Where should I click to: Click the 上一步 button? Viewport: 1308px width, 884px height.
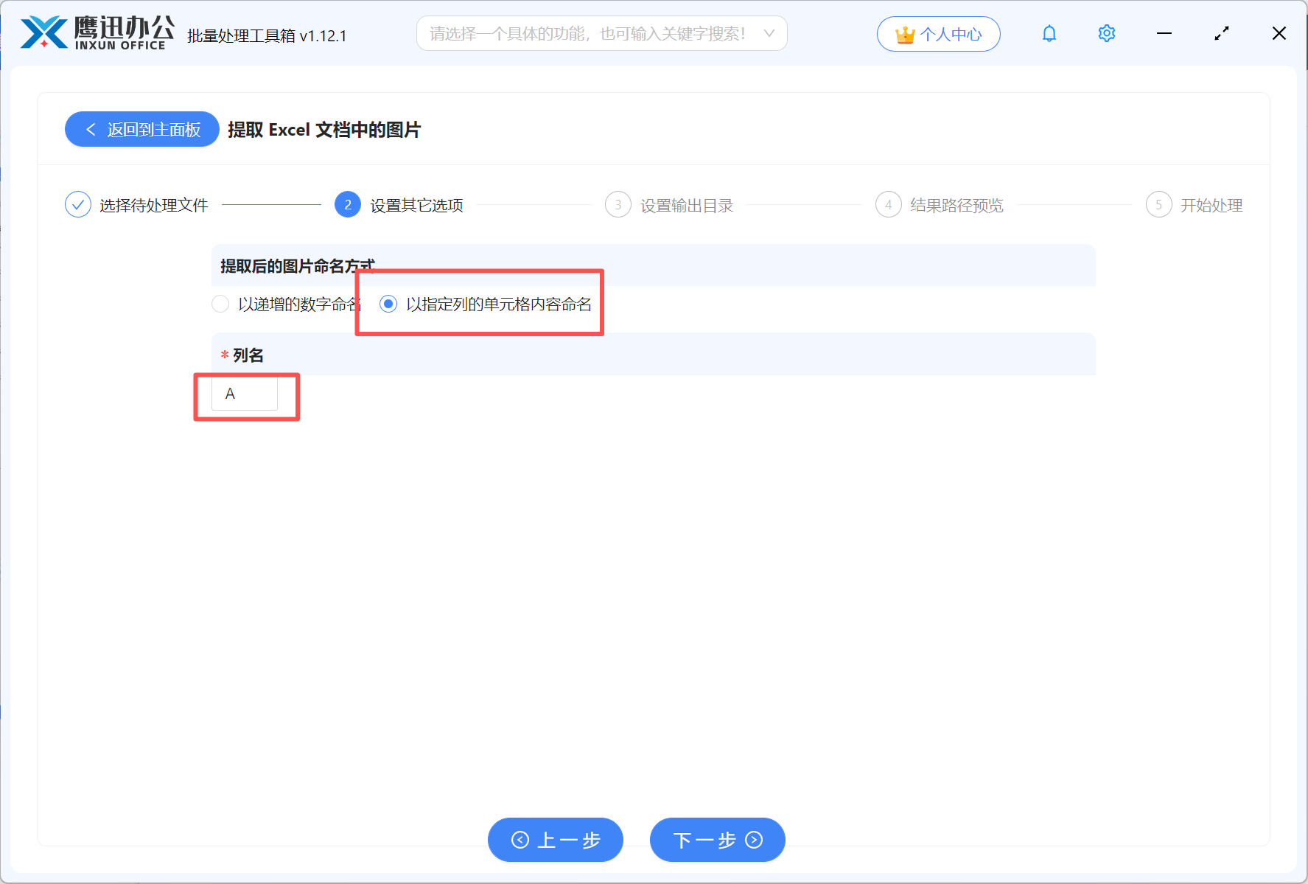(x=555, y=839)
